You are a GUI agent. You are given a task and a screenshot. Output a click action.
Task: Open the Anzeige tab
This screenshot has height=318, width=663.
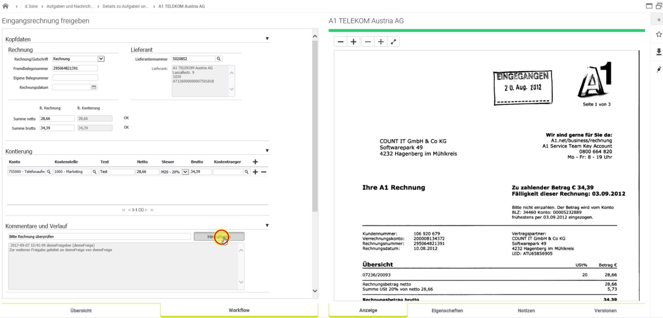[x=368, y=310]
